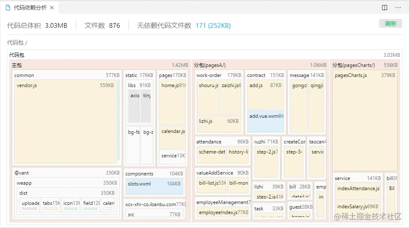
Task: Close the 代码依赖分析 tab
Action: coord(52,8)
